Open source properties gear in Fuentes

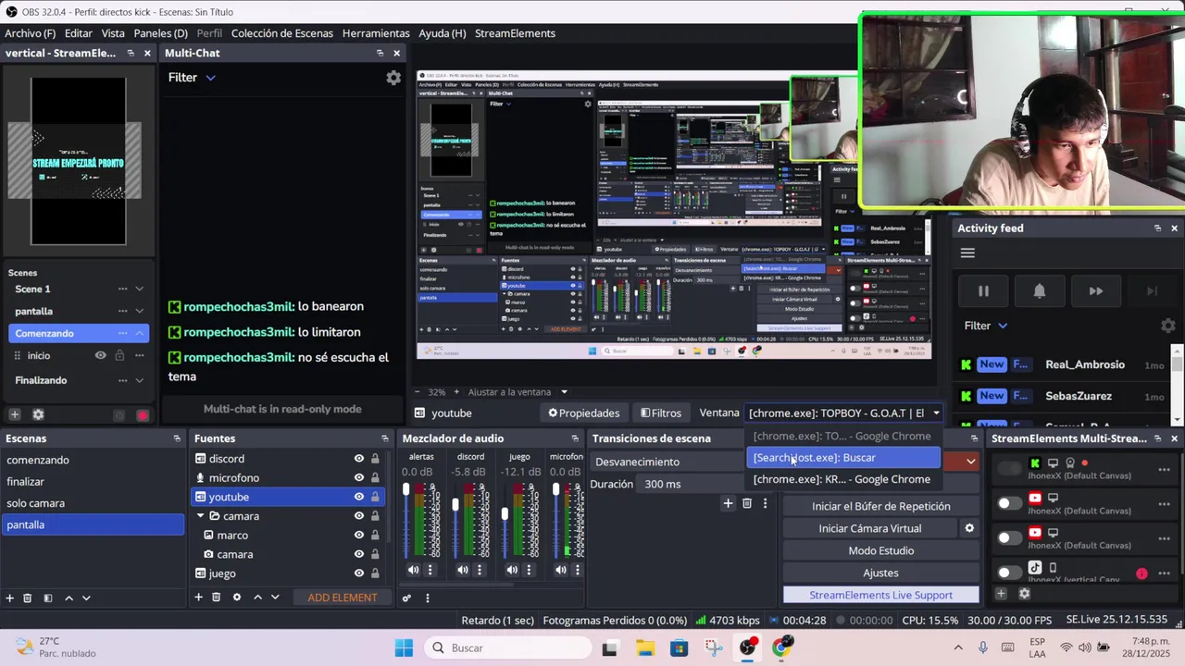click(x=237, y=598)
